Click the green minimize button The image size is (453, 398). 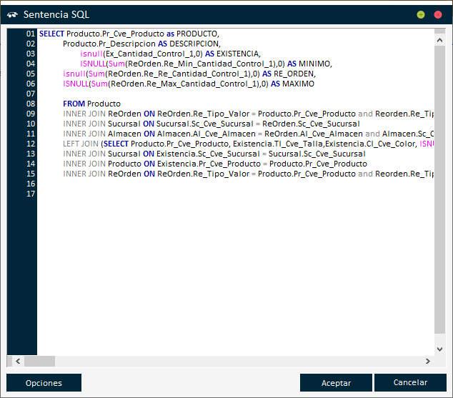coord(421,14)
